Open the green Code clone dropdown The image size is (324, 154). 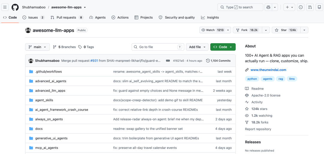(x=223, y=47)
